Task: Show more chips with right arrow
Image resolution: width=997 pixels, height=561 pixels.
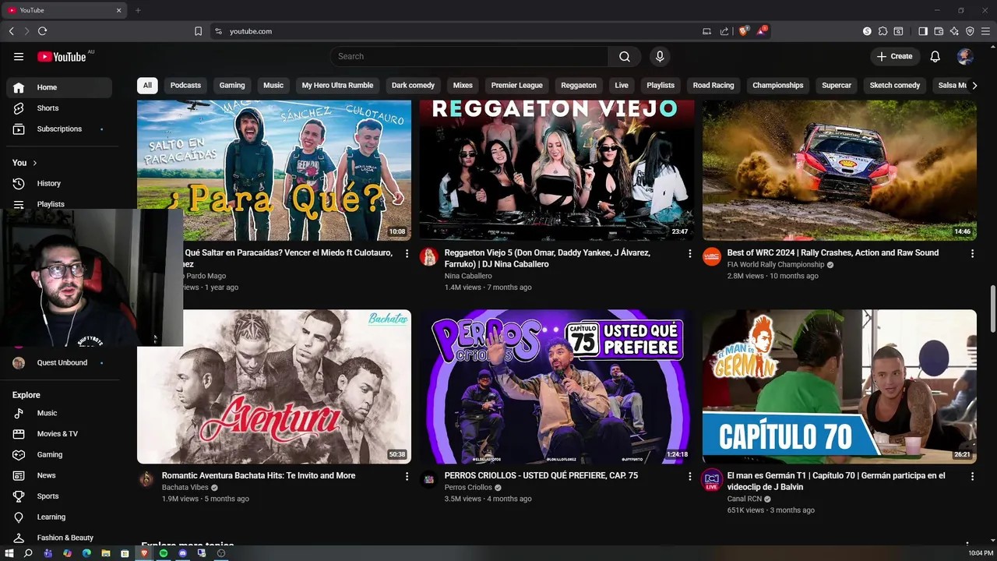Action: coord(974,86)
